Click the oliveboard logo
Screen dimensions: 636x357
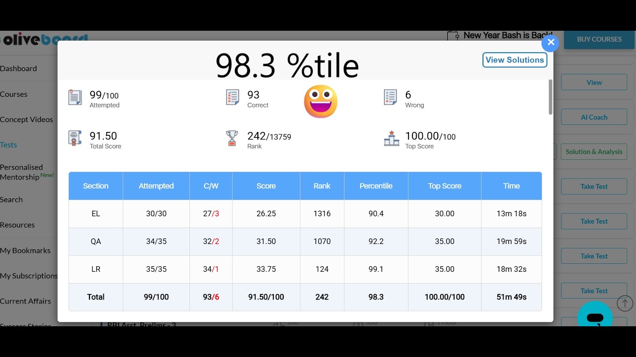(44, 39)
